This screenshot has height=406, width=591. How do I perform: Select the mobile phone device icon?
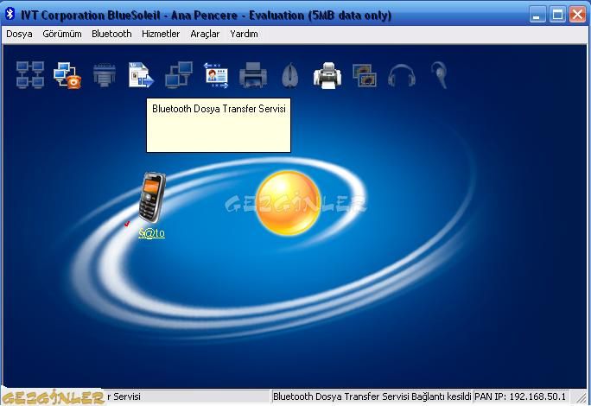pyautogui.click(x=152, y=198)
